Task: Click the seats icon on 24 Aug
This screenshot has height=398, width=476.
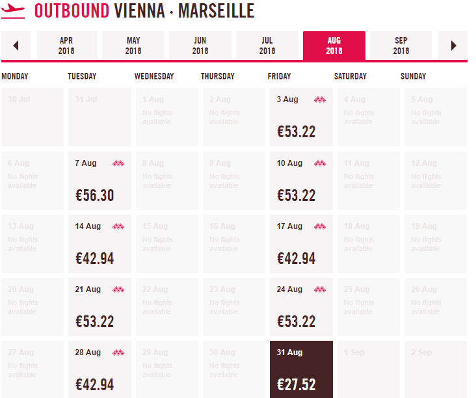Action: point(319,289)
